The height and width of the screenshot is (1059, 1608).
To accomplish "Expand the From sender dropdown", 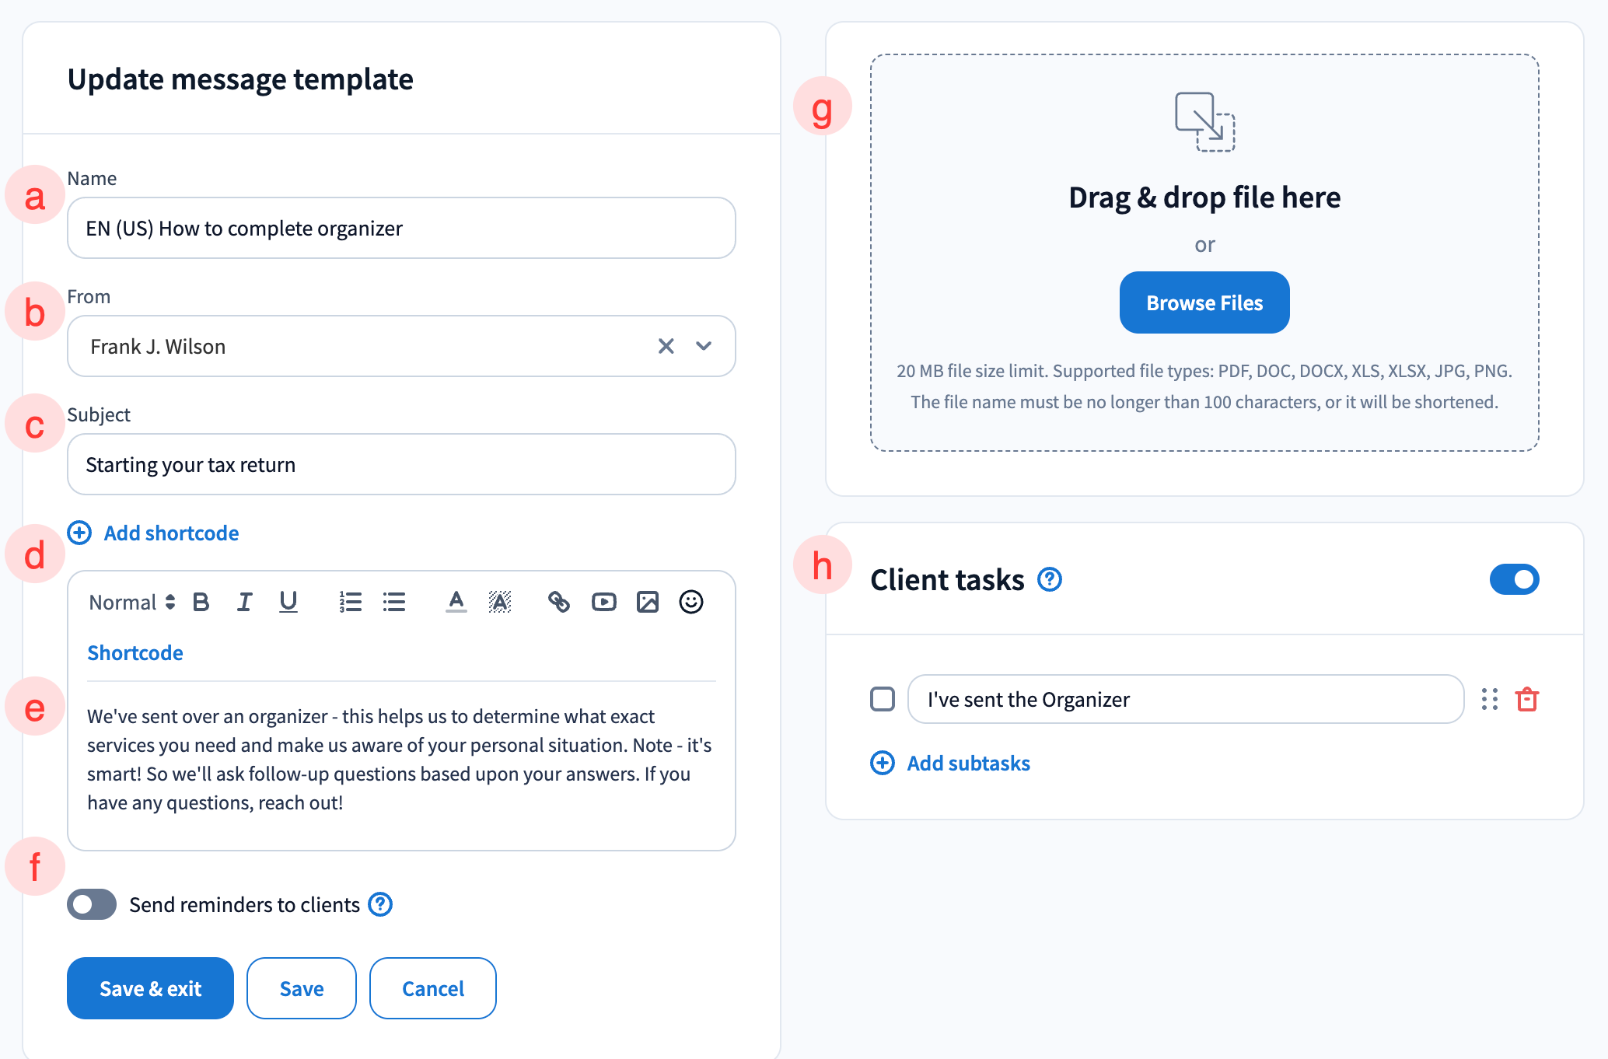I will pyautogui.click(x=704, y=346).
